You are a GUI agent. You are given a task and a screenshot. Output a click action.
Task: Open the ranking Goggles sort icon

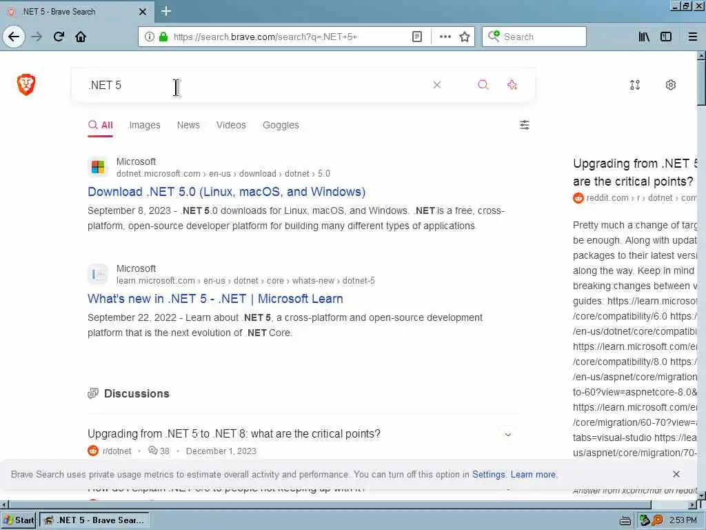635,85
